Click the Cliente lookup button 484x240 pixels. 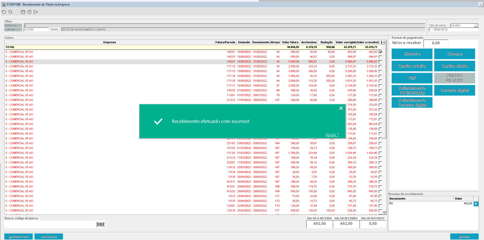(x=13, y=30)
